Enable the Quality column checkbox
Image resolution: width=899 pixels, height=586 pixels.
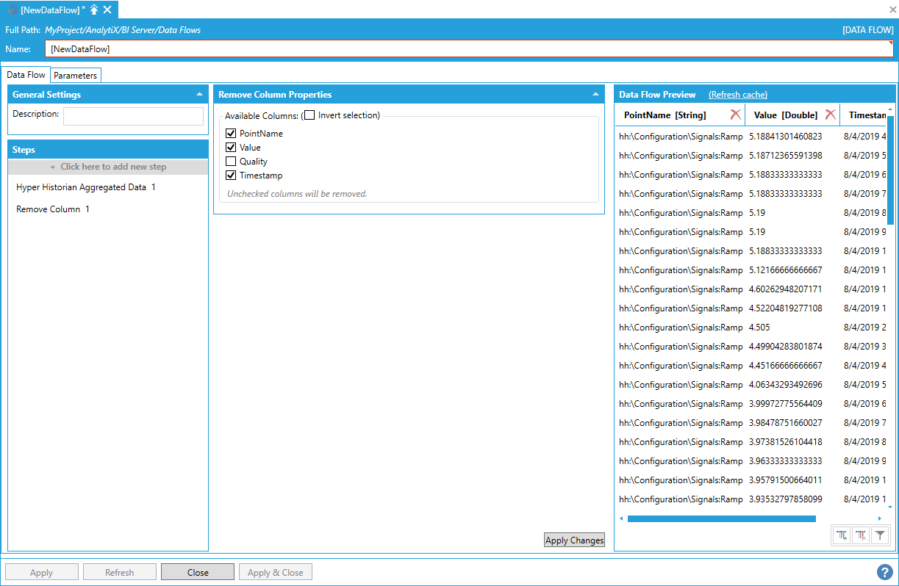(x=231, y=162)
